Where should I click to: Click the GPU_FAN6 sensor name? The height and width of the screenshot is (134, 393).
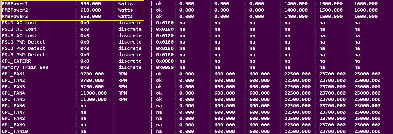(13, 106)
